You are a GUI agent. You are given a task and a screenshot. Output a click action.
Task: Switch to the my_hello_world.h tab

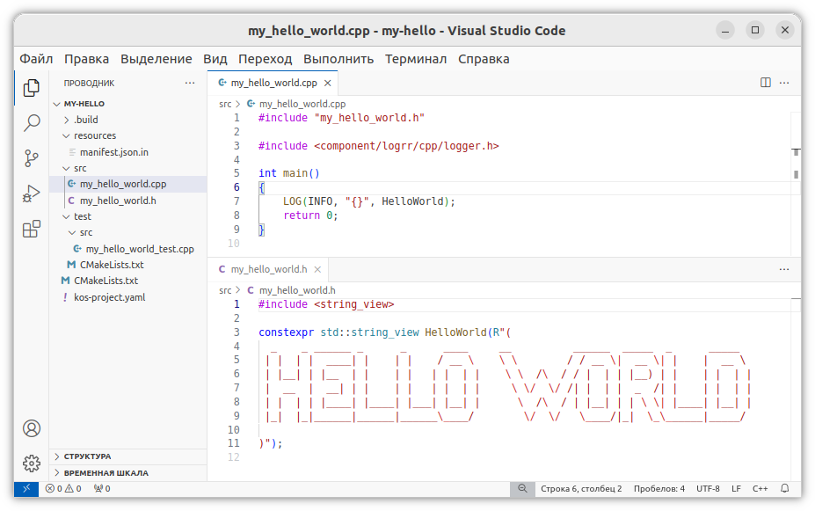coord(269,269)
